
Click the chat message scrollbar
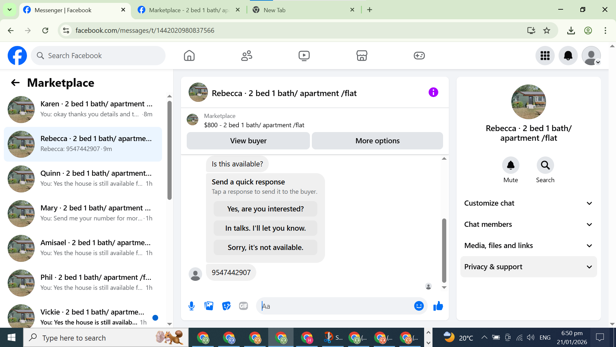444,251
